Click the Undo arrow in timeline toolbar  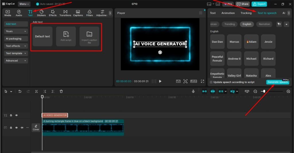(x=20, y=91)
